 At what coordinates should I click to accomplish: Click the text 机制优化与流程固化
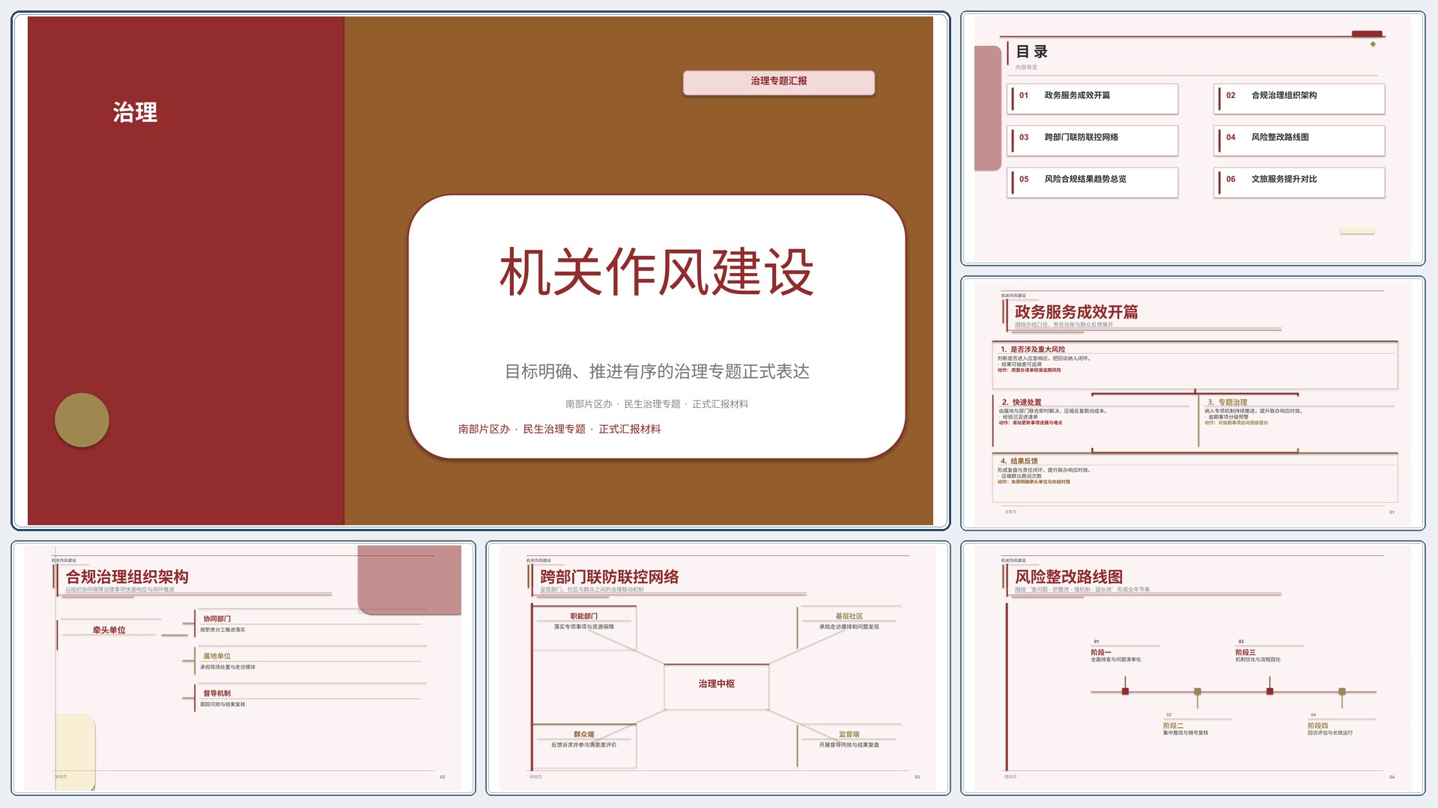tap(1258, 660)
